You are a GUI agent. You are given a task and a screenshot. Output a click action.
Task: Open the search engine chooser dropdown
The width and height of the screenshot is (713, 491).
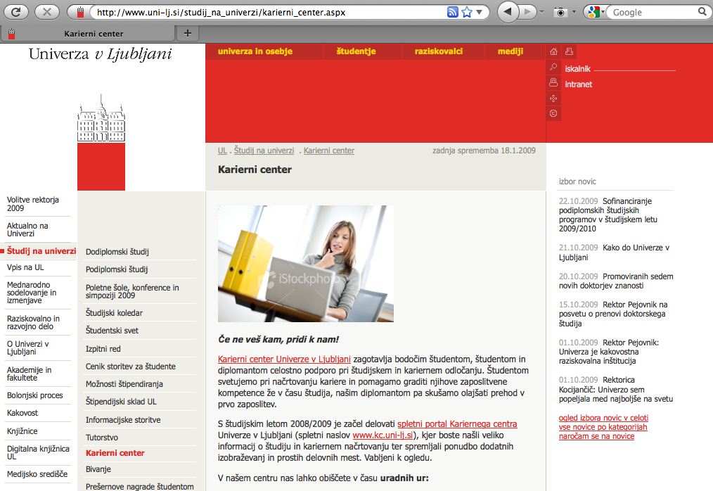click(603, 12)
